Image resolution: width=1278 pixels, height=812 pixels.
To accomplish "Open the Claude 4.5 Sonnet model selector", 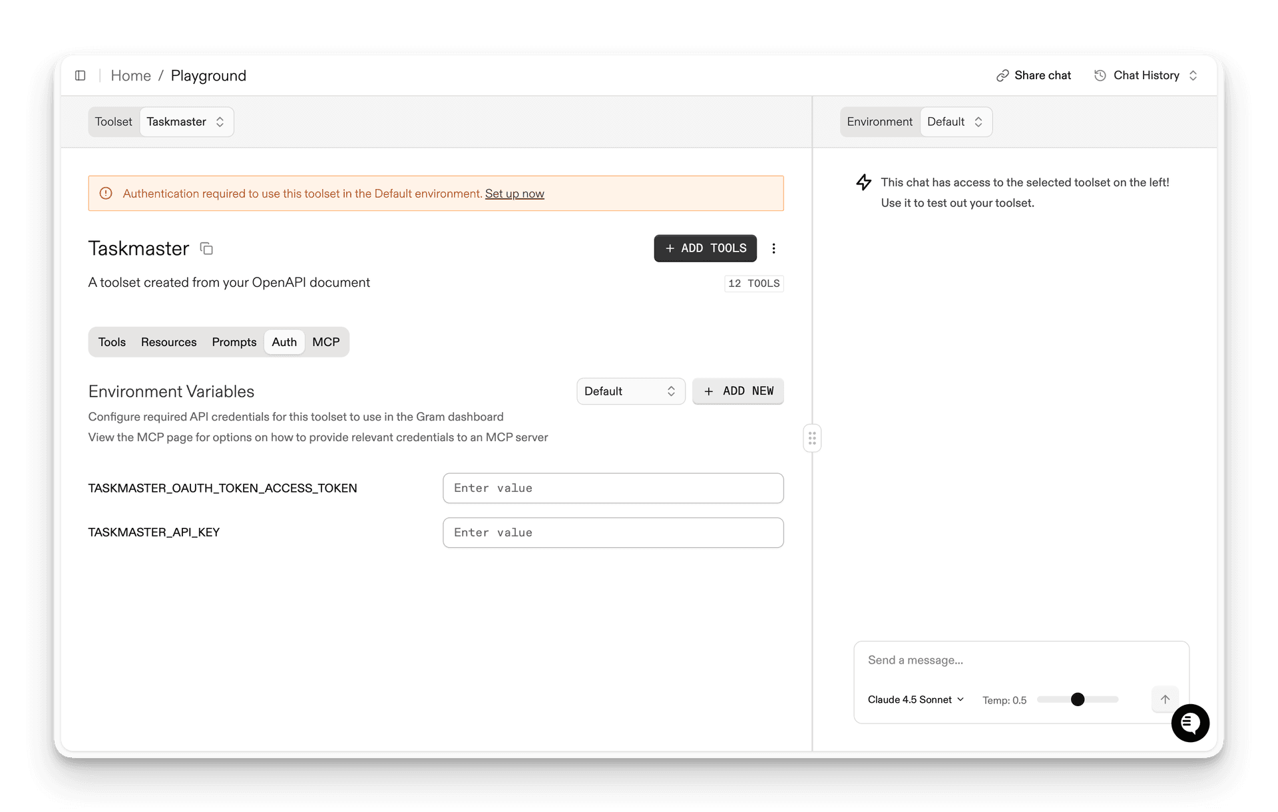I will pos(915,700).
